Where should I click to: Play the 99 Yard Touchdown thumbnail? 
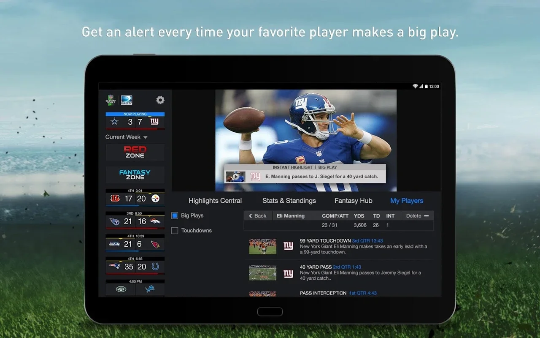tap(262, 246)
